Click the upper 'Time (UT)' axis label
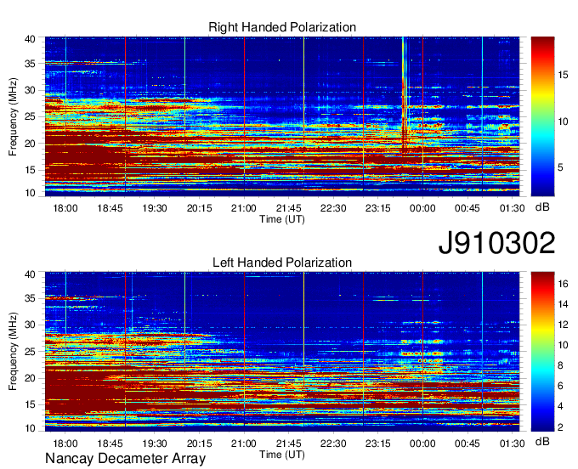The image size is (578, 469). pyautogui.click(x=282, y=219)
